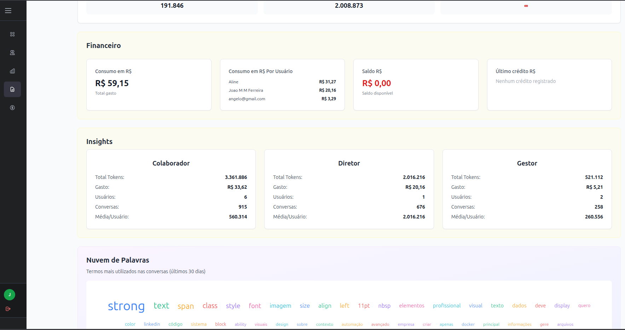Open the bar chart analytics icon
Screen dimensions: 625x330
pos(12,71)
